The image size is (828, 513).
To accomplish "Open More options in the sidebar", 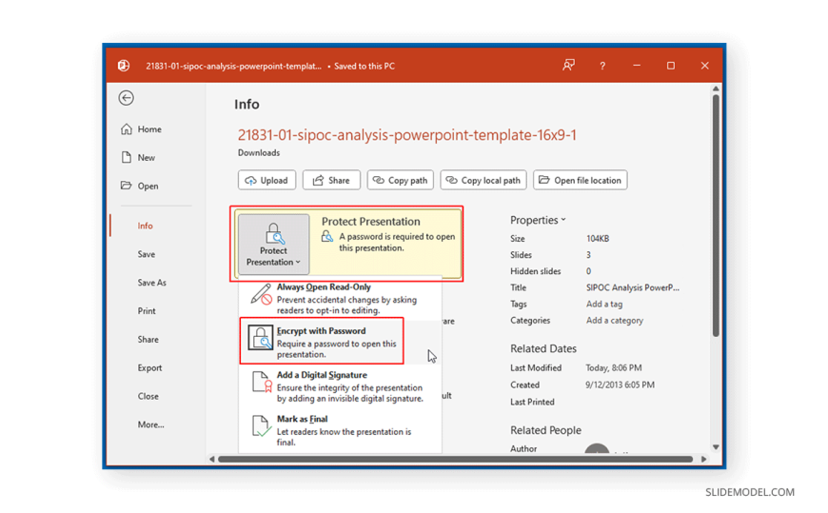I will pyautogui.click(x=150, y=424).
